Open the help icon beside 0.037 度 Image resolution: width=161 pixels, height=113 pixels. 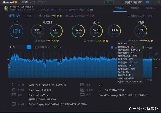58,41
